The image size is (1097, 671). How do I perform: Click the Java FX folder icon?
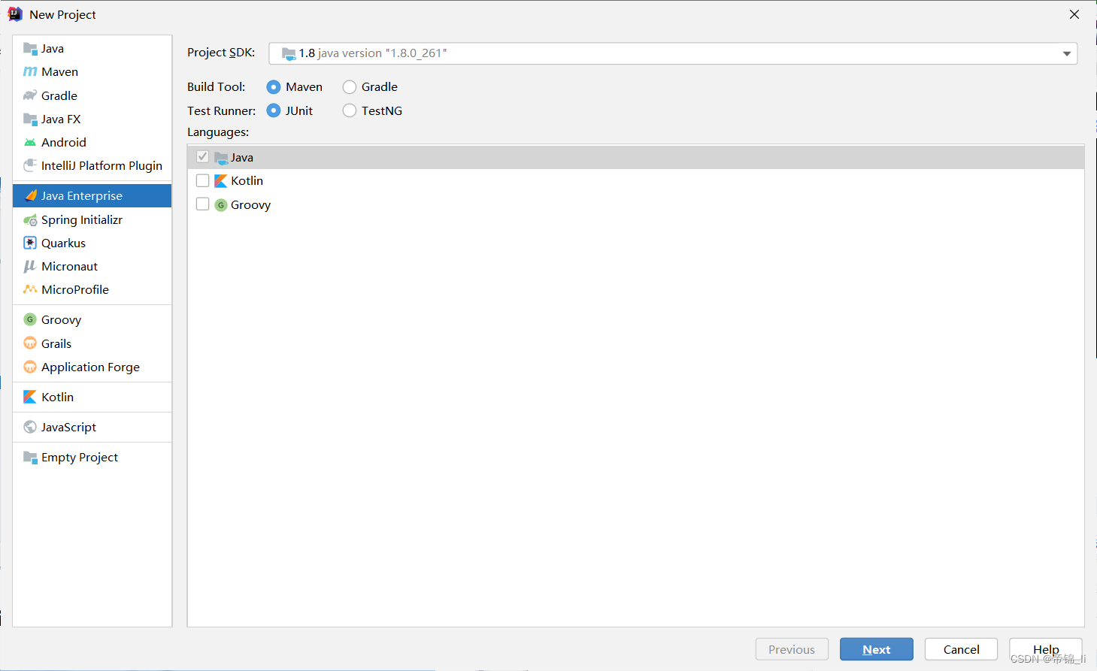(x=30, y=119)
